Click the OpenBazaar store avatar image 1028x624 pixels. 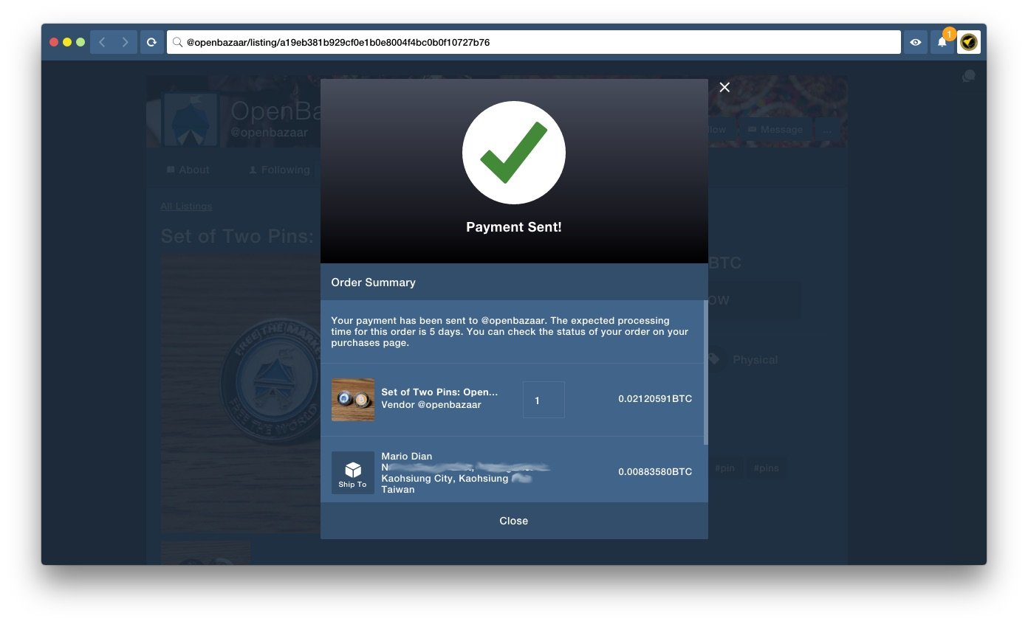click(x=191, y=120)
